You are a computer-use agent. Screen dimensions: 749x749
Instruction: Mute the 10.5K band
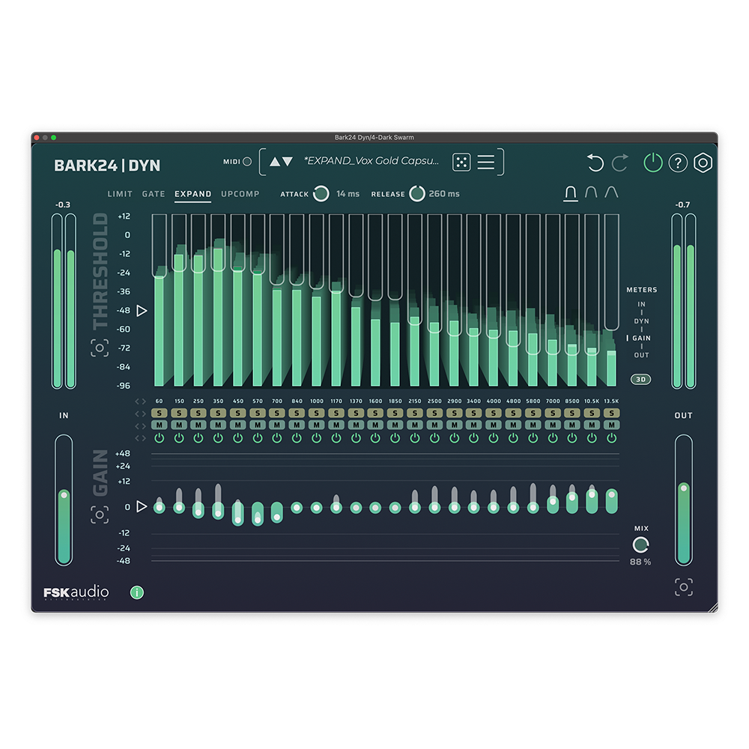coord(592,425)
